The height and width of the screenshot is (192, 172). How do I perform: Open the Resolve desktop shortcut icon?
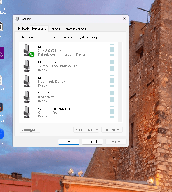1,107
